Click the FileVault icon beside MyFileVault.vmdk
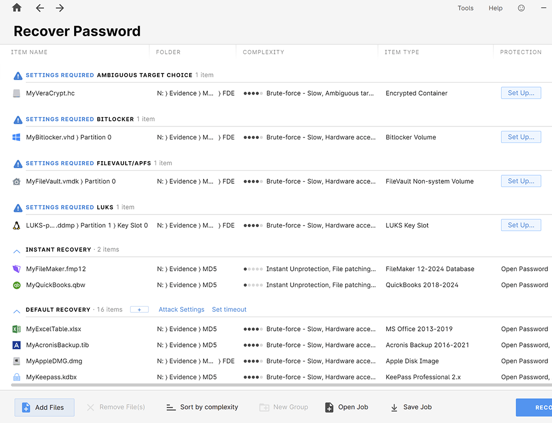The image size is (552, 423). pos(17,182)
